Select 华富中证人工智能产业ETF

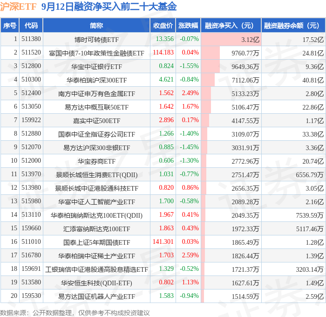tap(96, 202)
